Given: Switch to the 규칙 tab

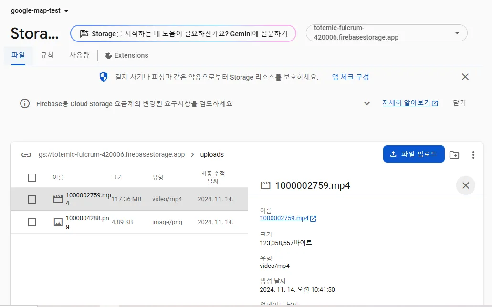Looking at the screenshot, I should click(47, 55).
